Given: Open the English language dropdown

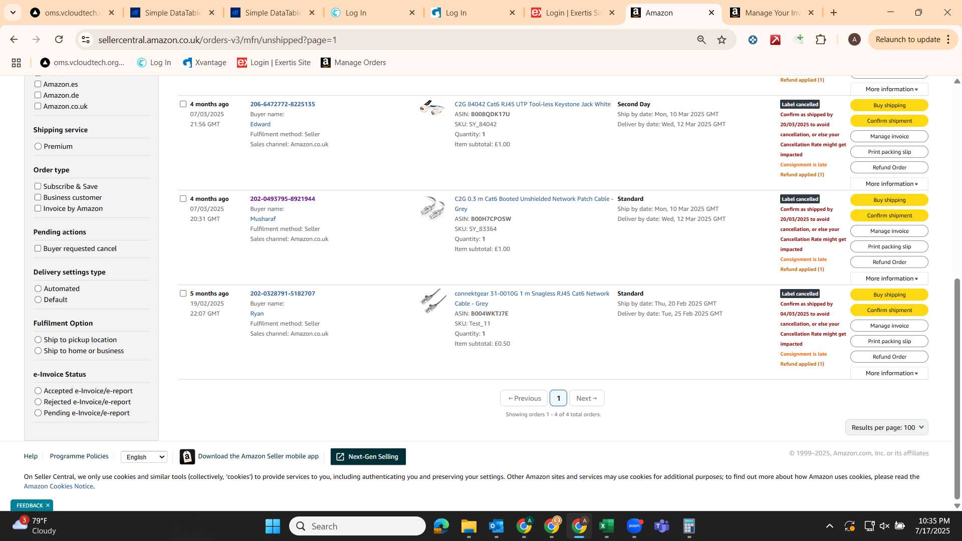Looking at the screenshot, I should (144, 457).
